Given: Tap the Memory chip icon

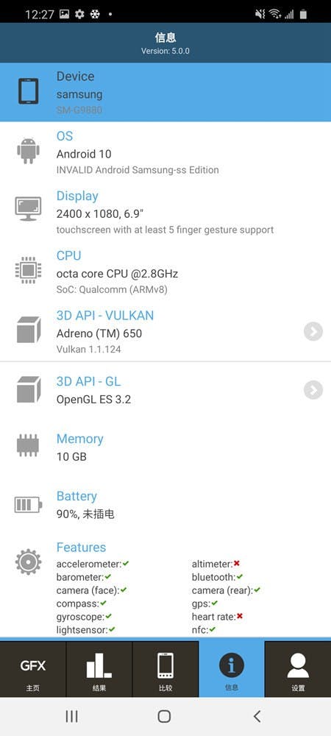Looking at the screenshot, I should point(28,445).
